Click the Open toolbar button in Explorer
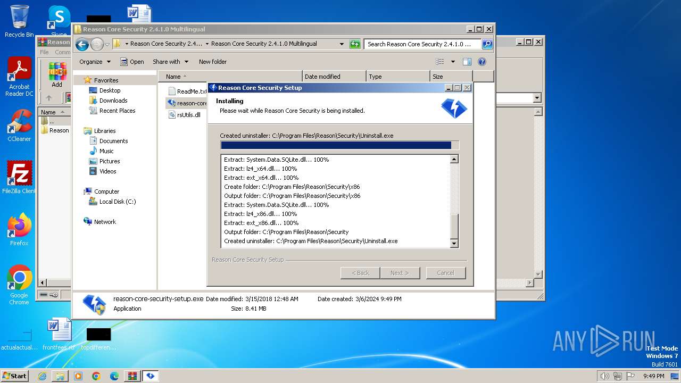 coord(132,62)
